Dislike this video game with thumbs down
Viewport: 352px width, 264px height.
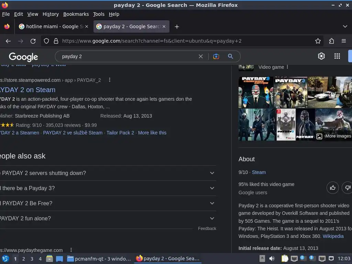(347, 188)
